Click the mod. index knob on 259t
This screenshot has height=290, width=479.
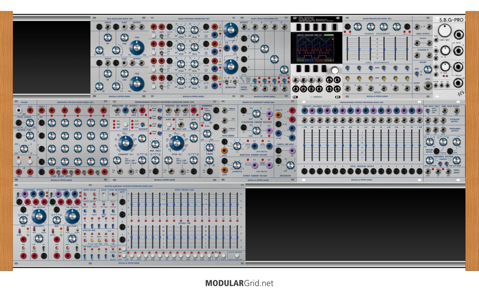click(x=155, y=144)
